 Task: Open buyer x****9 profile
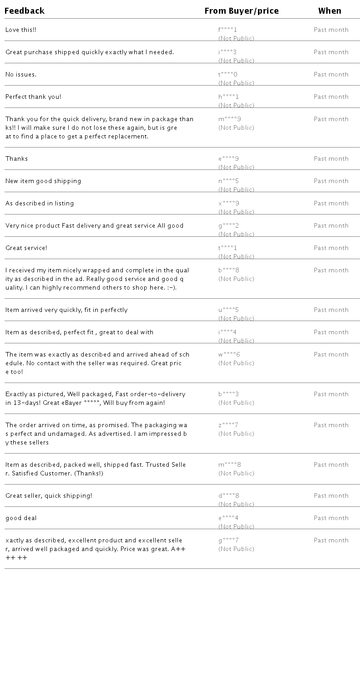(x=228, y=204)
